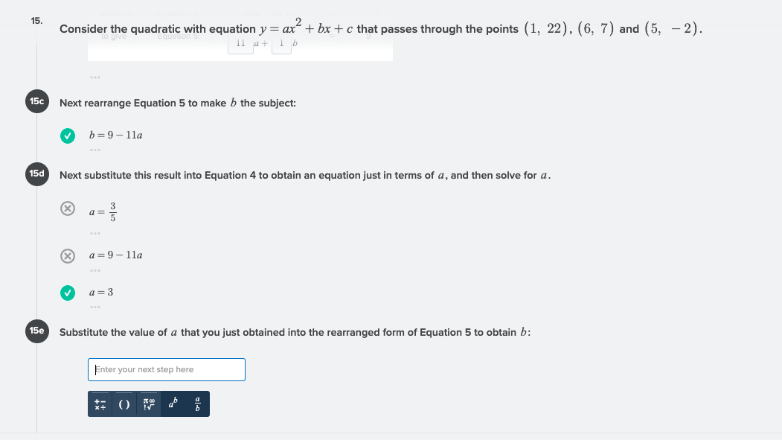This screenshot has height=440, width=782.
Task: Click the green checkmark beside b = 9 − 11a
Action: [68, 135]
